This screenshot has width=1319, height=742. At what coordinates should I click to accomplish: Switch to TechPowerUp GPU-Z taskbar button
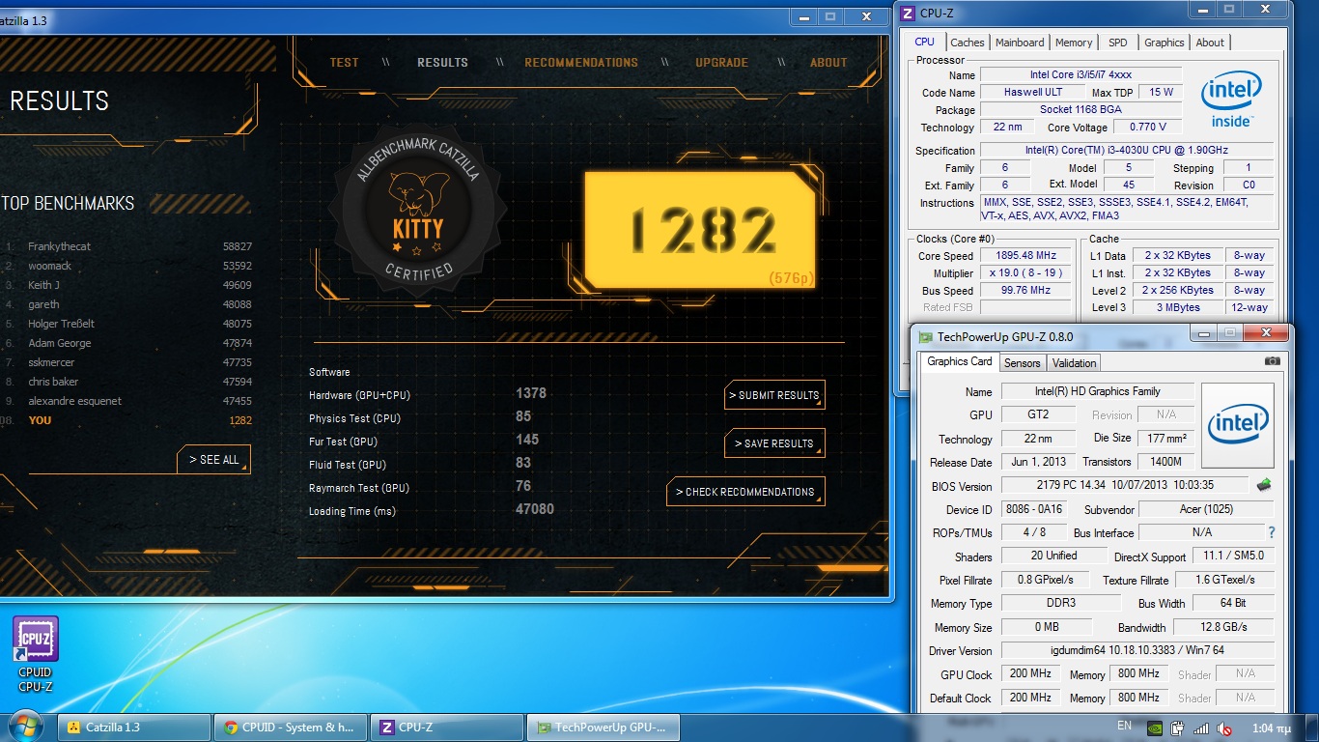pos(603,728)
